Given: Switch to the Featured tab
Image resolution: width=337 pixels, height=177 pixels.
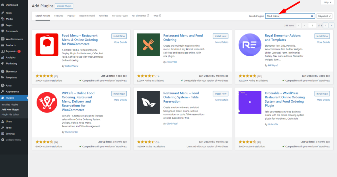Looking at the screenshot, I should coord(59,16).
